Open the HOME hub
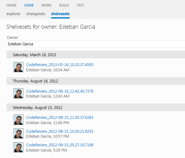The height and width of the screenshot is (158, 185). coord(11,5)
